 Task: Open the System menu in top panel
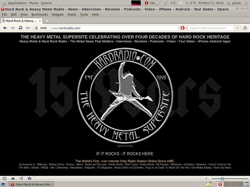(46, 3)
